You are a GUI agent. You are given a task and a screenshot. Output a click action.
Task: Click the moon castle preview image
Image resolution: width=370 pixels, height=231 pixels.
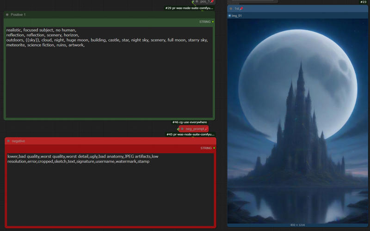point(297,120)
